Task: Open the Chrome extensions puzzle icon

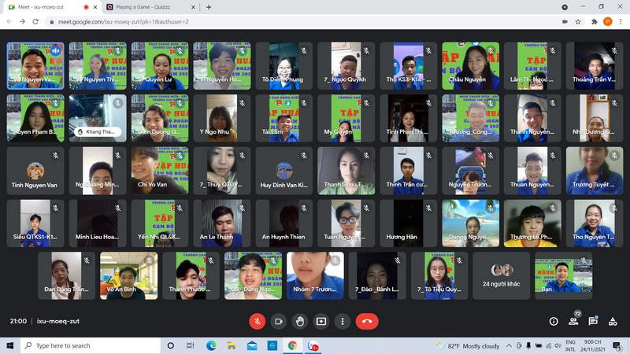Action: pos(593,22)
